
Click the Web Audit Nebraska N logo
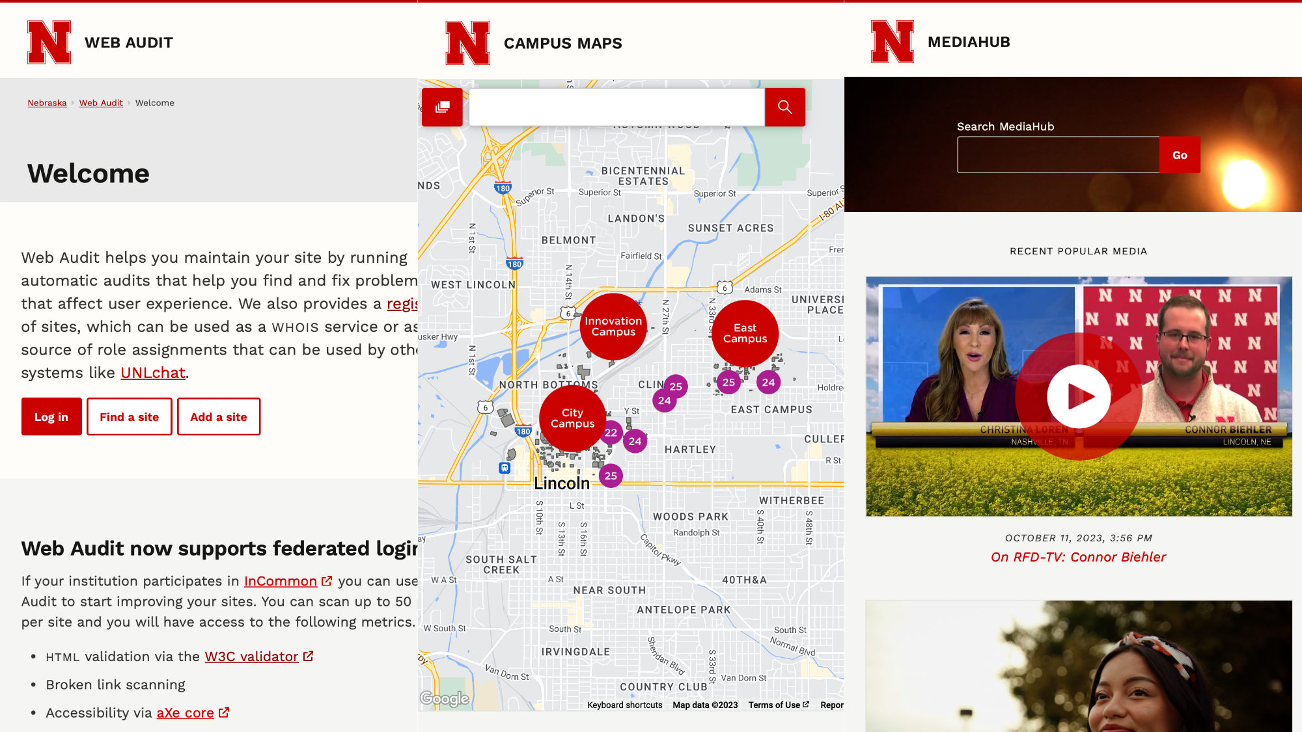(x=49, y=42)
